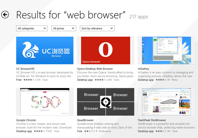This screenshot has height=138, width=198.
Task: Expand the All categories dropdown
Action: (x=32, y=28)
